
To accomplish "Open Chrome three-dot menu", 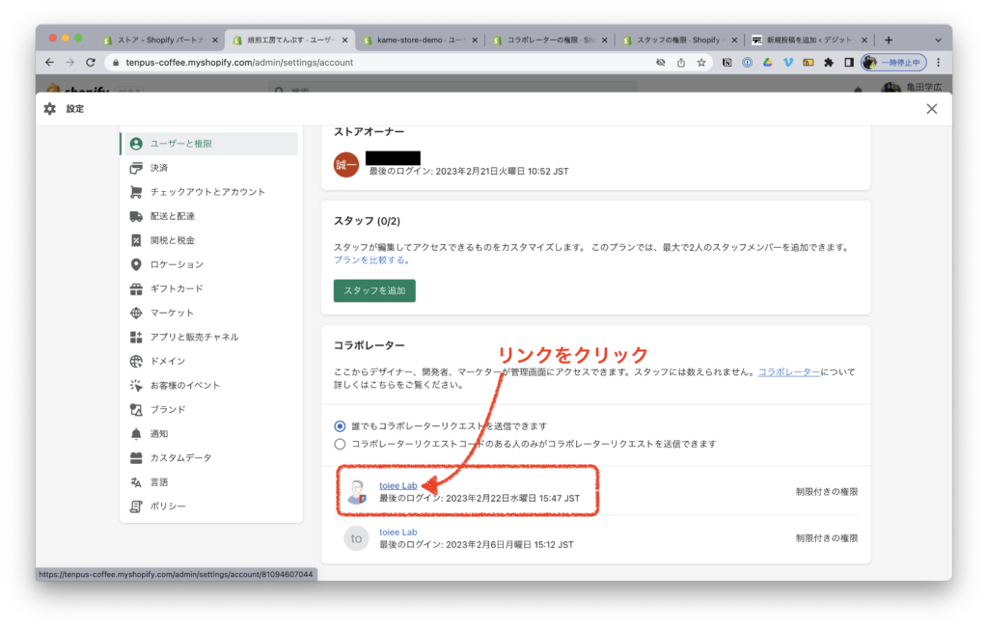I will 938,63.
